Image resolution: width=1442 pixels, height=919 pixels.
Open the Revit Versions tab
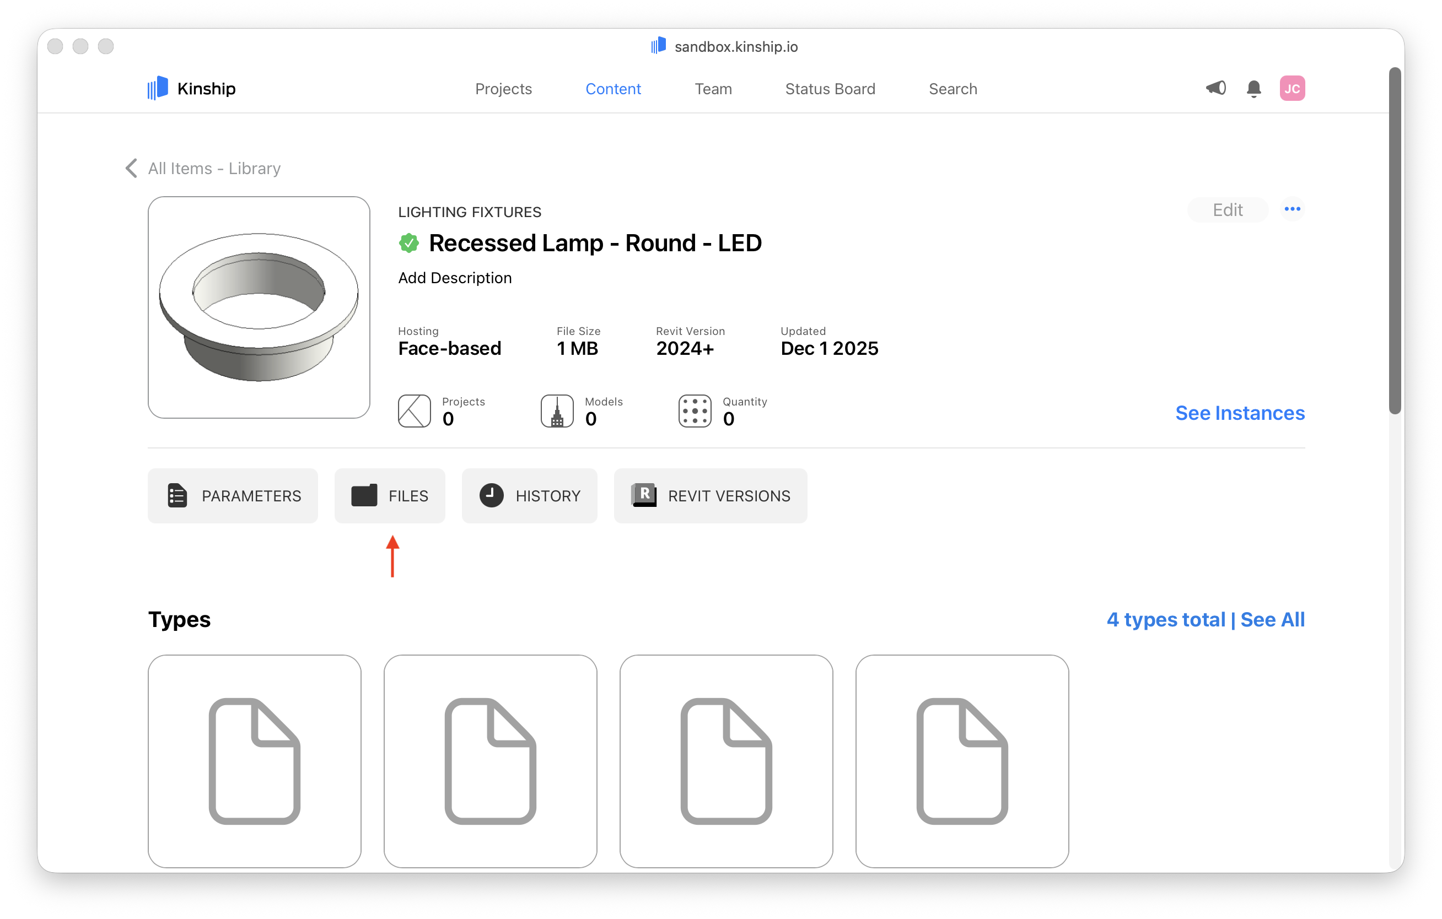[x=710, y=496]
